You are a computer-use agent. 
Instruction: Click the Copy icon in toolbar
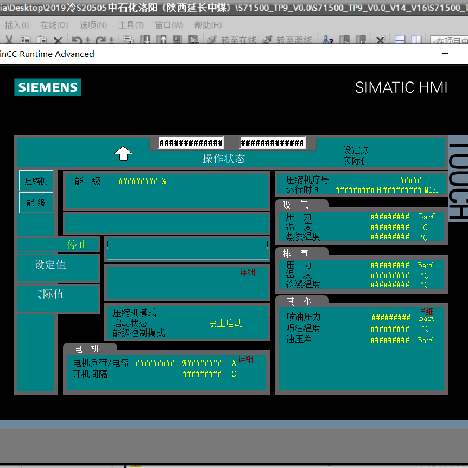coord(25,40)
